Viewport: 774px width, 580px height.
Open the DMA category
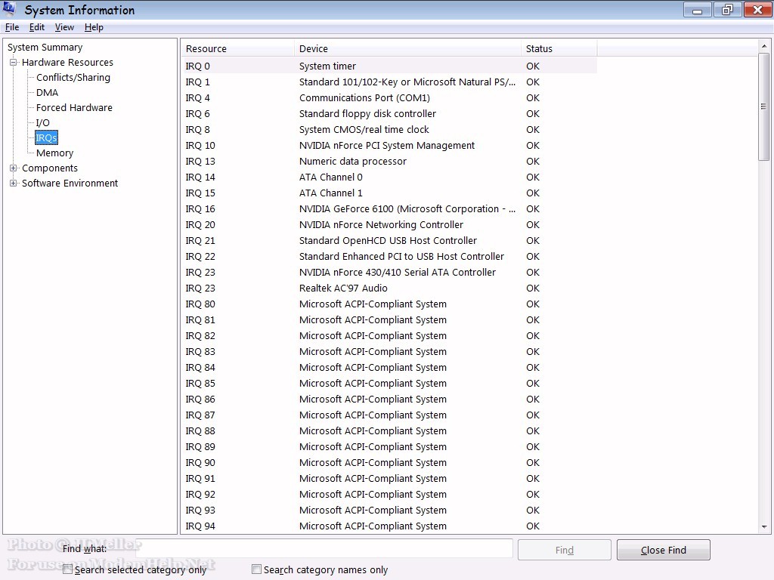tap(47, 93)
